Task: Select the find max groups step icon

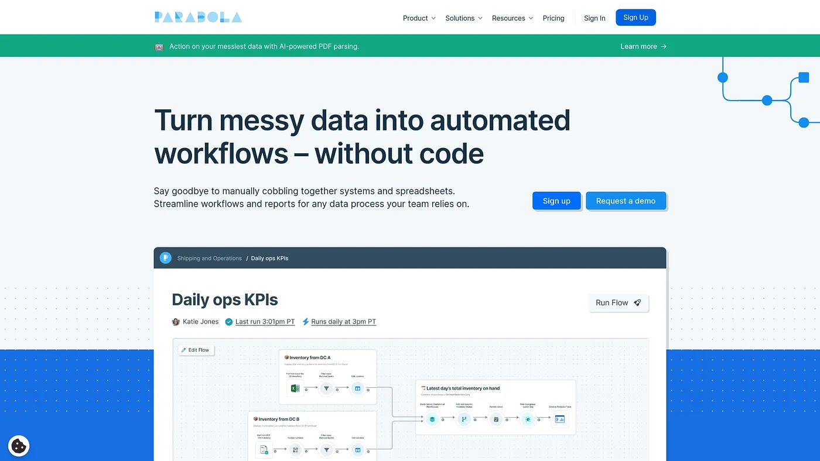Action: [528, 419]
